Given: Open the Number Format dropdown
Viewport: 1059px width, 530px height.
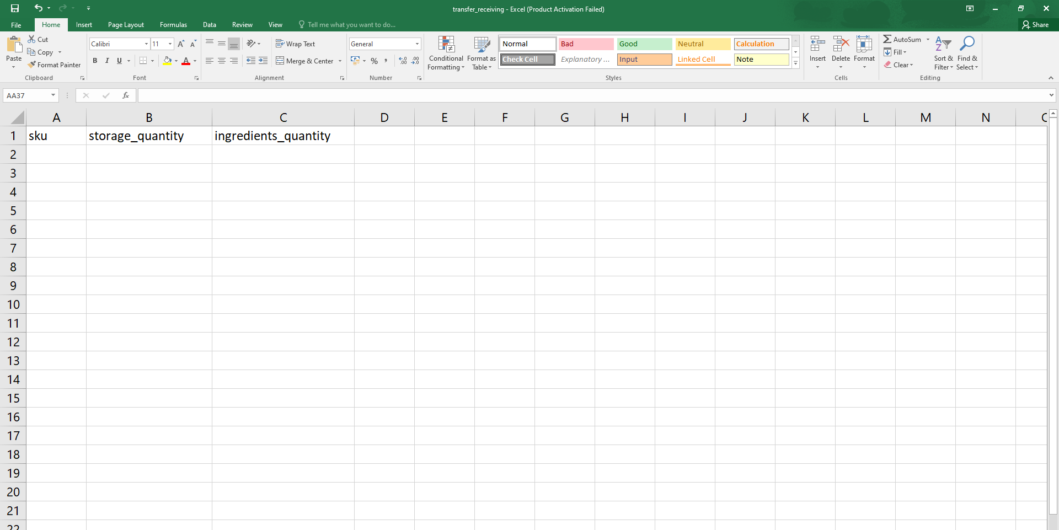Looking at the screenshot, I should [416, 44].
